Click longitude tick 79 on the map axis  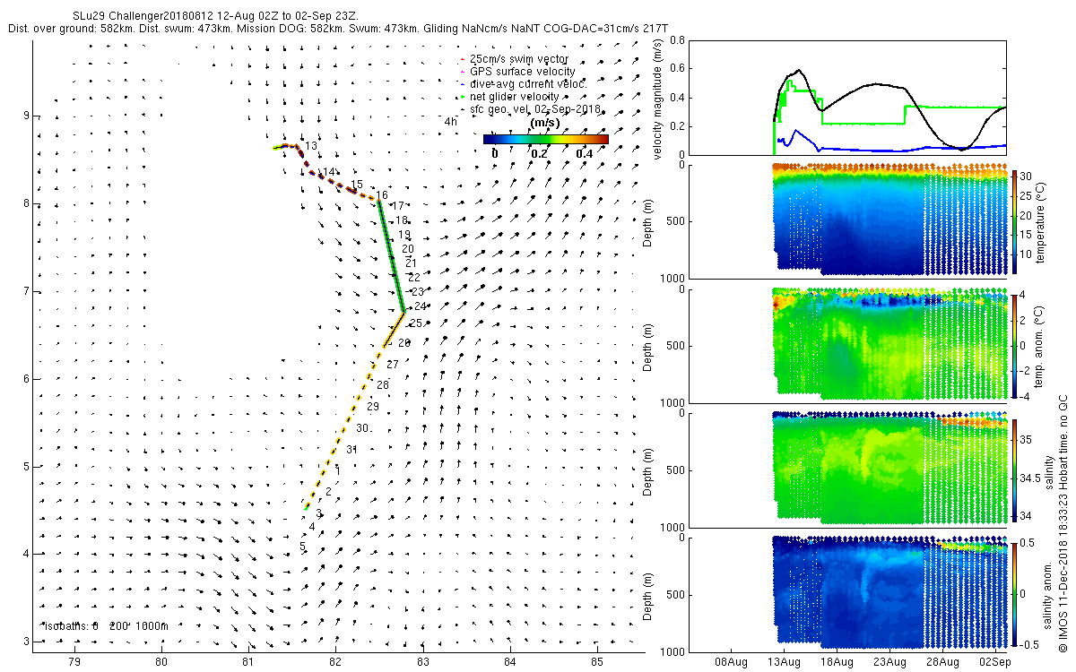pyautogui.click(x=74, y=662)
